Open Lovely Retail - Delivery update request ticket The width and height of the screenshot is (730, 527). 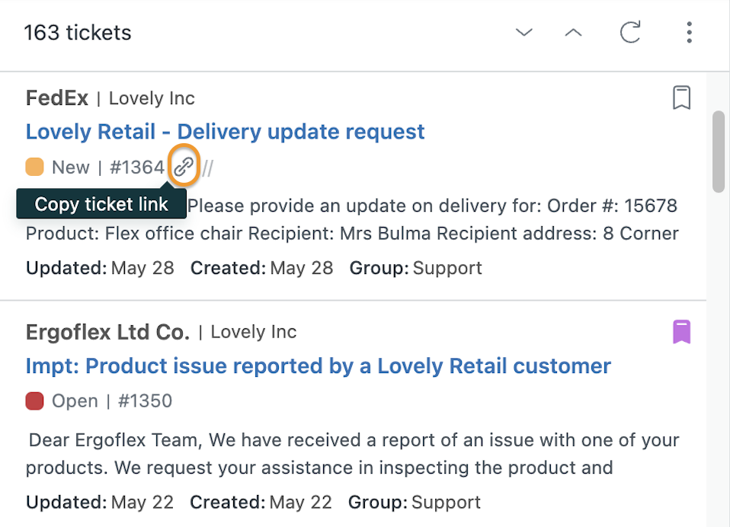(x=225, y=132)
